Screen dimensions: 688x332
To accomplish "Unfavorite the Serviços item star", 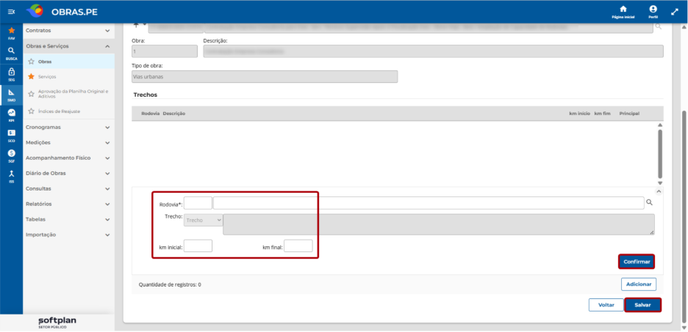I will point(31,76).
